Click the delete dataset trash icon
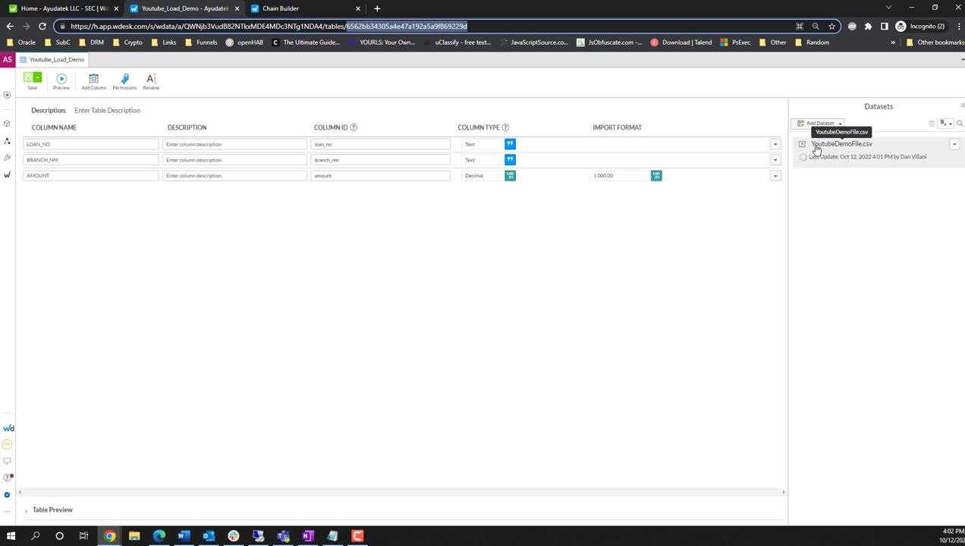965x546 pixels. (932, 123)
